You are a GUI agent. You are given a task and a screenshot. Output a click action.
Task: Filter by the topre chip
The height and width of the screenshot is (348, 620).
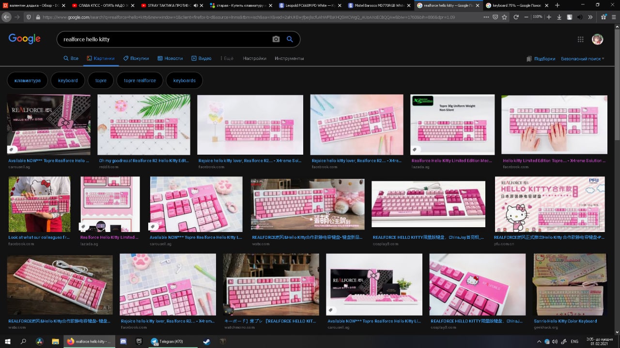click(101, 81)
